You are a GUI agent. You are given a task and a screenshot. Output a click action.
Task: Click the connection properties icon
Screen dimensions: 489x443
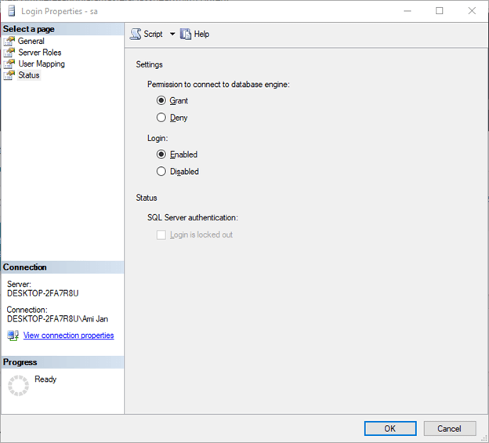(13, 336)
